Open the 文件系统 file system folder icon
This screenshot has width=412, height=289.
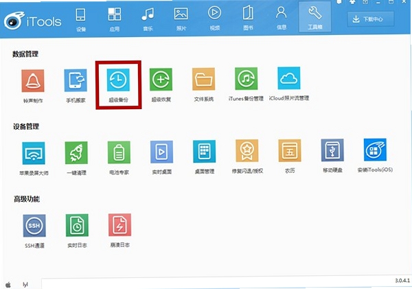coord(204,79)
